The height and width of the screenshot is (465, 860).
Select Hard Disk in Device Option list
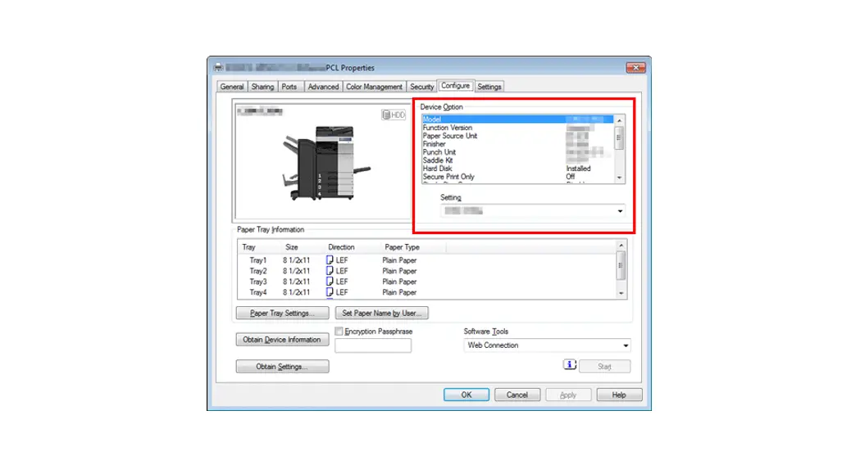(x=518, y=168)
